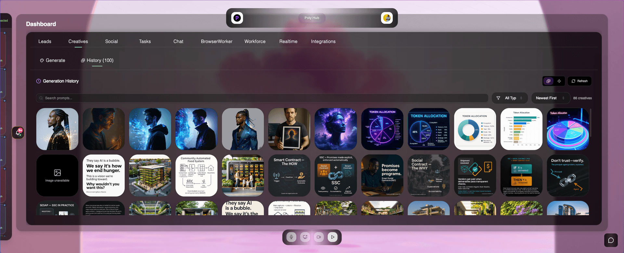Open the chat bubble icon bottom right
Image resolution: width=624 pixels, height=253 pixels.
coord(611,240)
